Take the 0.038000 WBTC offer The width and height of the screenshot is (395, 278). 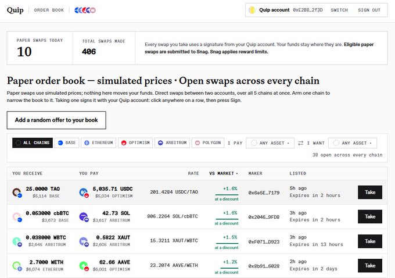[x=370, y=241]
